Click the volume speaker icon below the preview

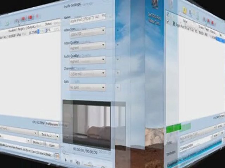coord(77,162)
